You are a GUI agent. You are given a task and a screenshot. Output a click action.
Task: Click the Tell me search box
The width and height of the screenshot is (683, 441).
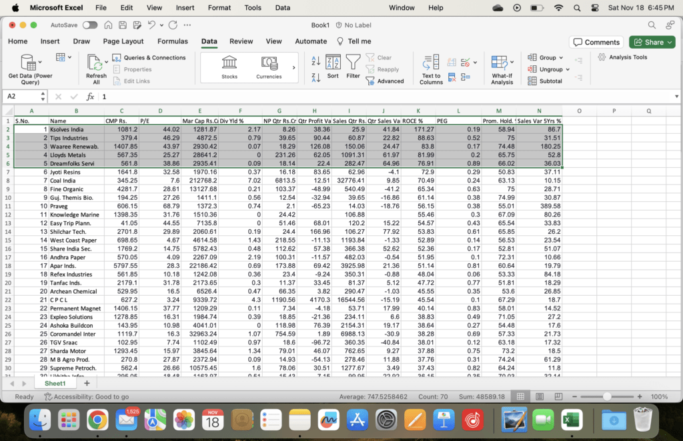tap(355, 41)
